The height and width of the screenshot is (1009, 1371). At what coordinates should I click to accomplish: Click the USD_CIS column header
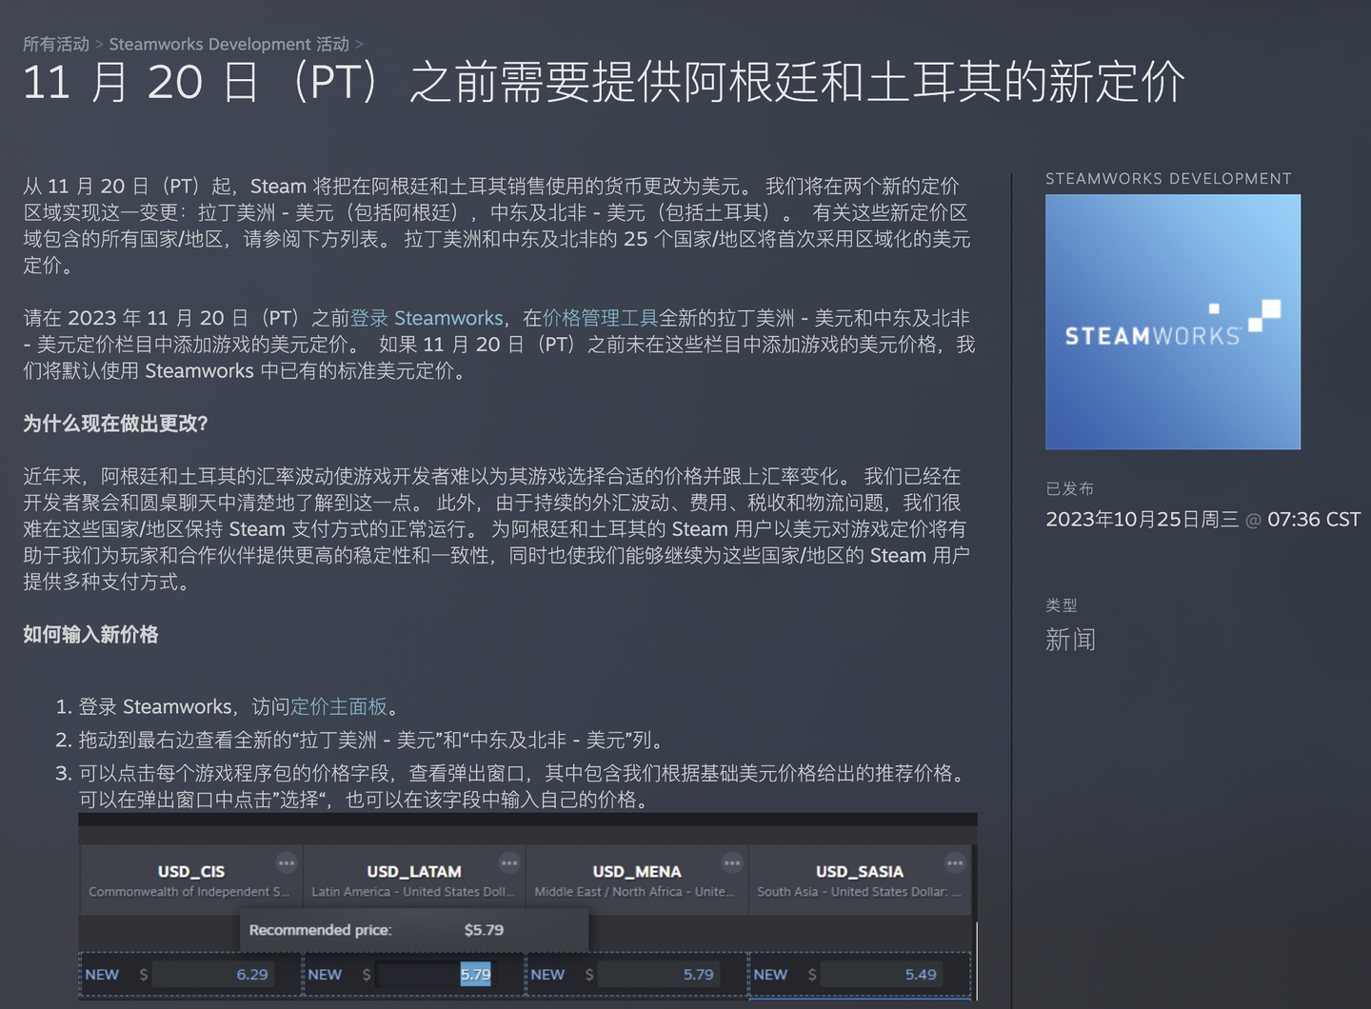(x=190, y=871)
